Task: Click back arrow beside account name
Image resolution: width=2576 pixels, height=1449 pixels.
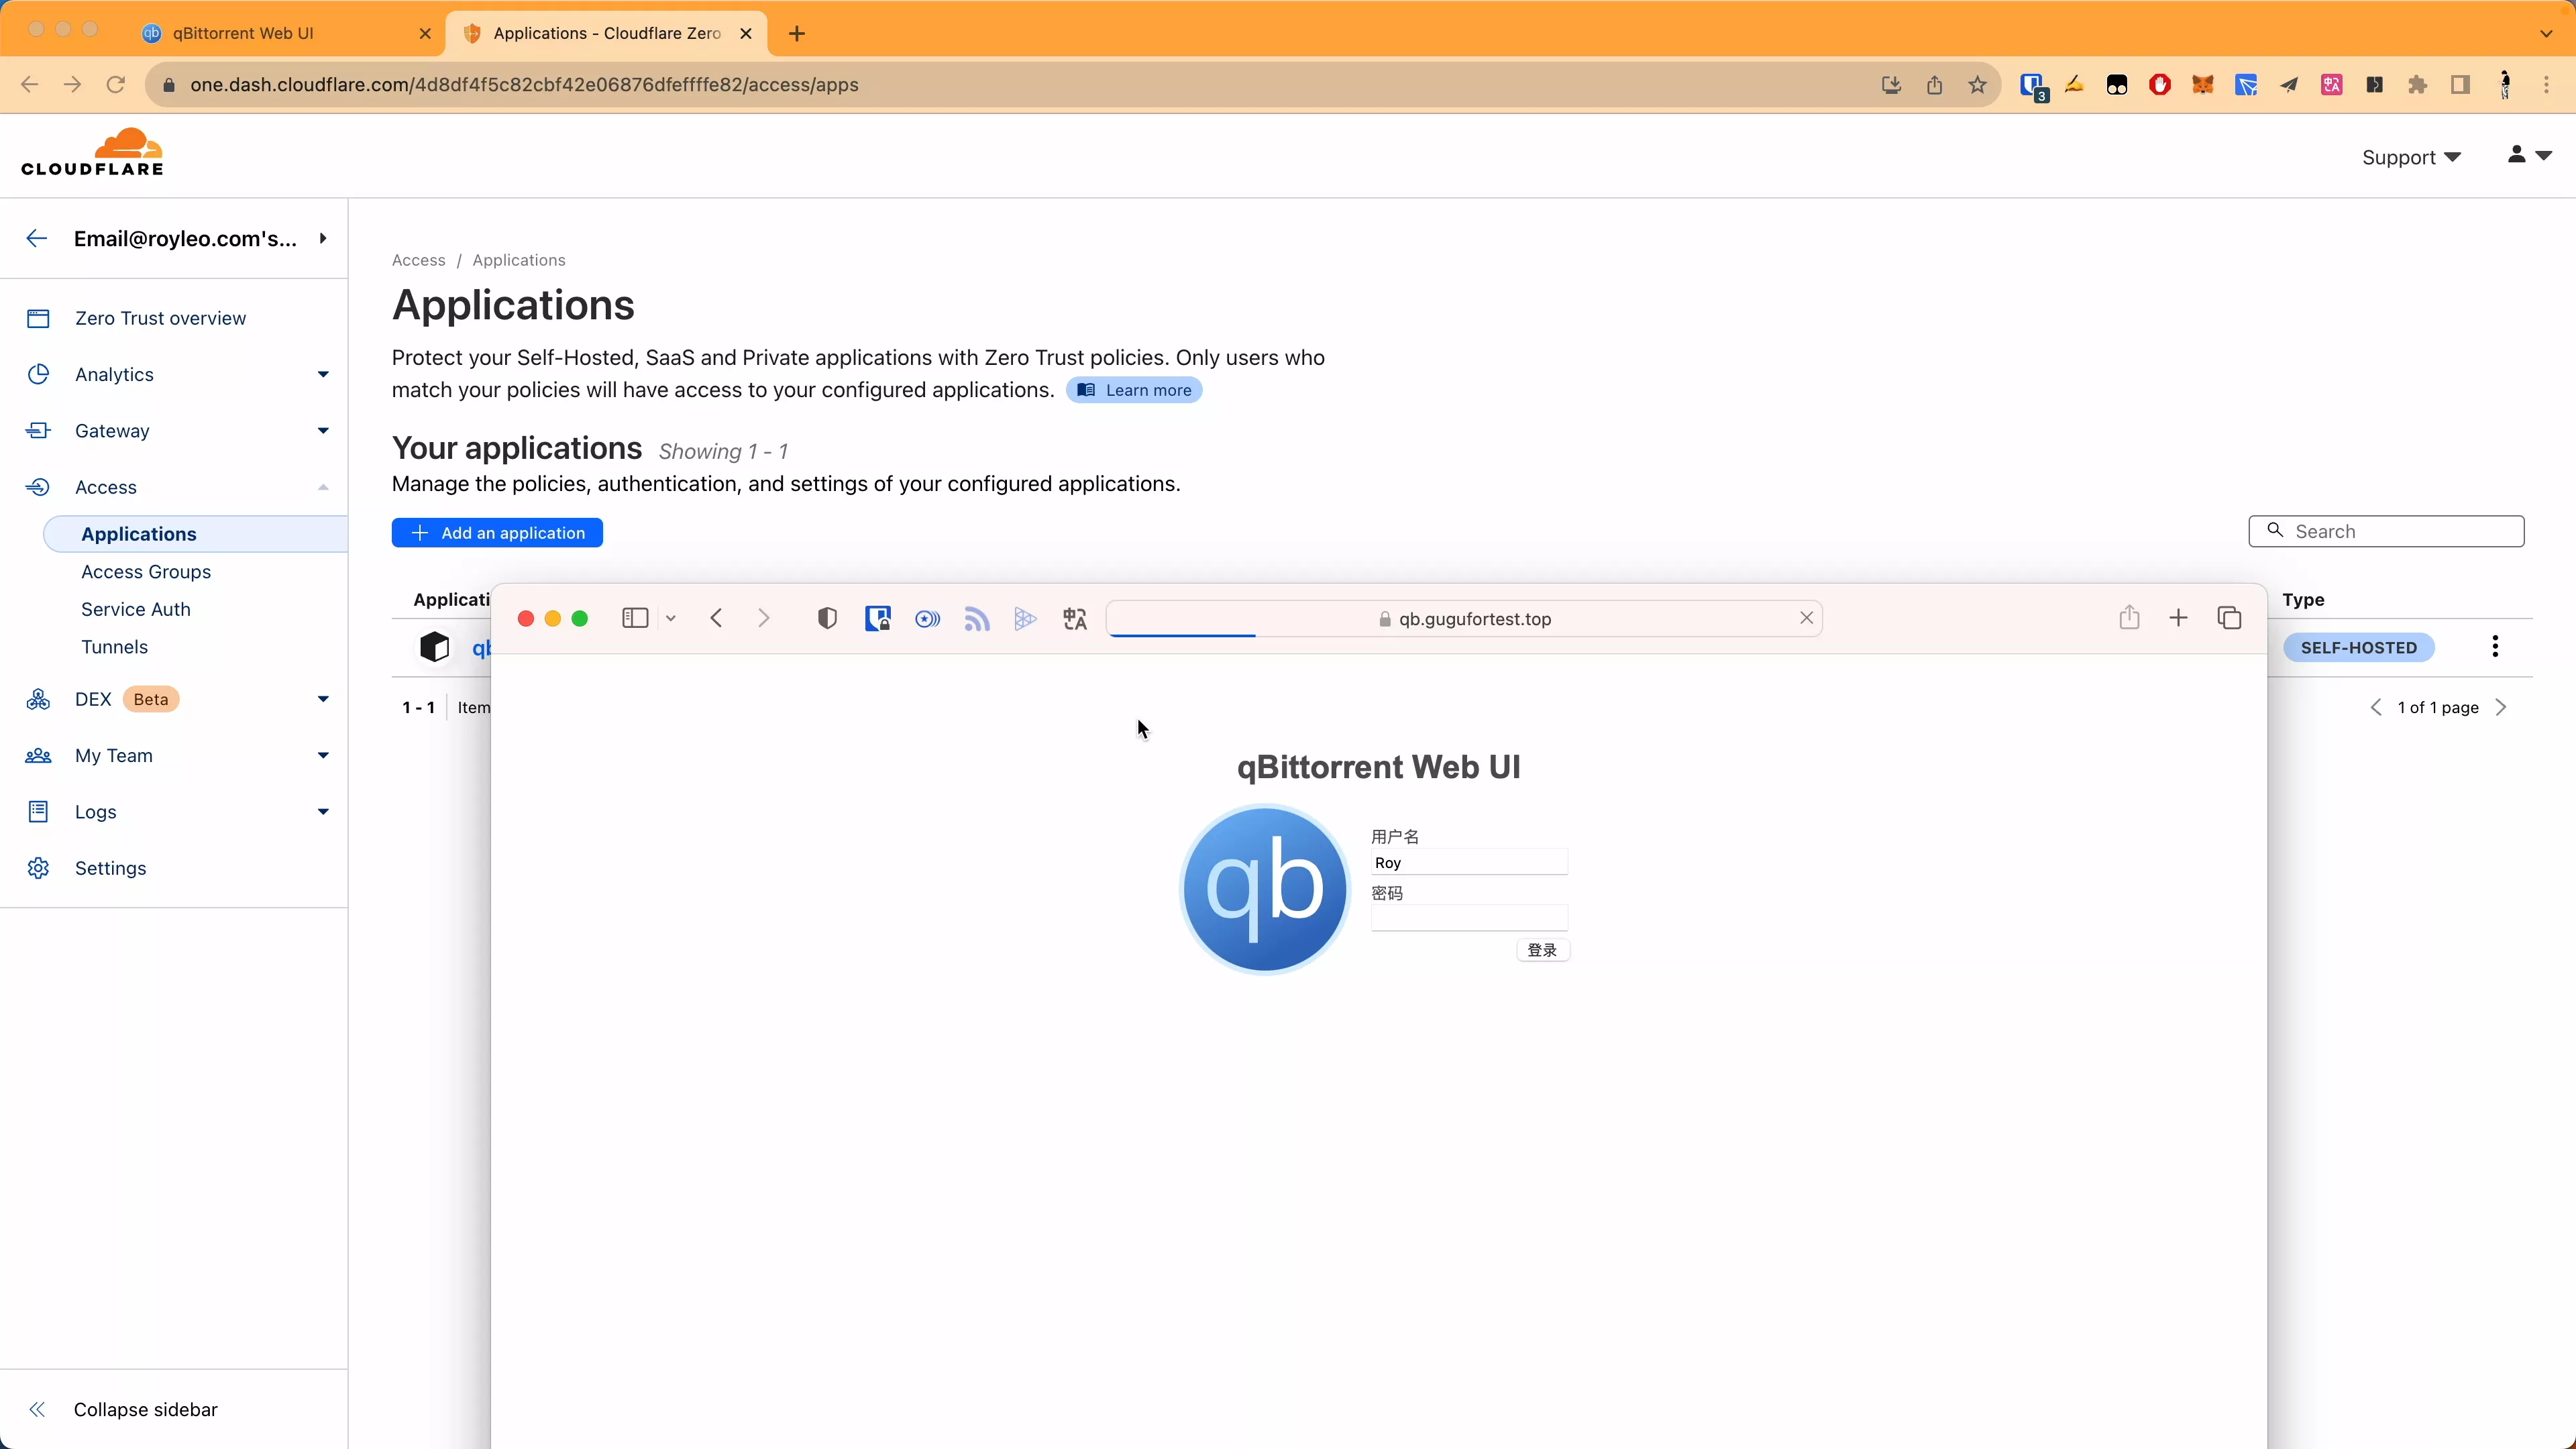Action: (x=37, y=238)
